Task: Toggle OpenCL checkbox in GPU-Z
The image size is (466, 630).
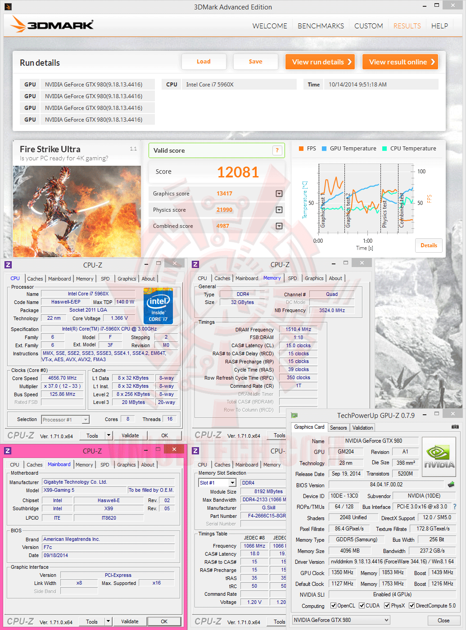Action: point(333,606)
